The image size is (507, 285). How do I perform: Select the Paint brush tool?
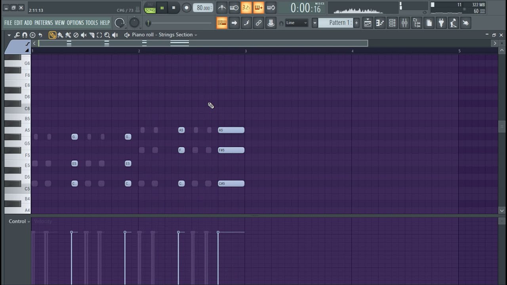(60, 35)
